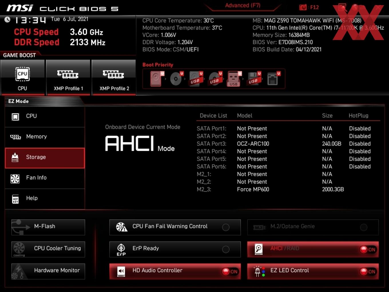The height and width of the screenshot is (292, 389).
Task: Turn off the HD Audio Controller
Action: pyautogui.click(x=230, y=271)
